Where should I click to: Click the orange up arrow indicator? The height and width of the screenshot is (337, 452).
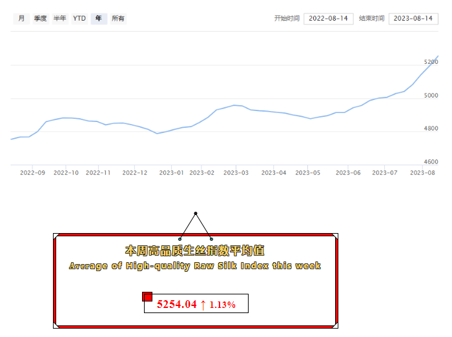pos(203,305)
